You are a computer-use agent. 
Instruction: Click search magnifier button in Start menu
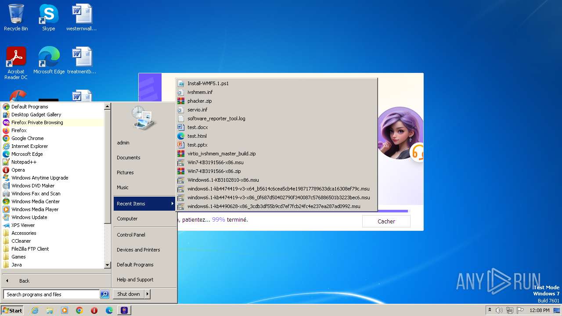coord(104,294)
